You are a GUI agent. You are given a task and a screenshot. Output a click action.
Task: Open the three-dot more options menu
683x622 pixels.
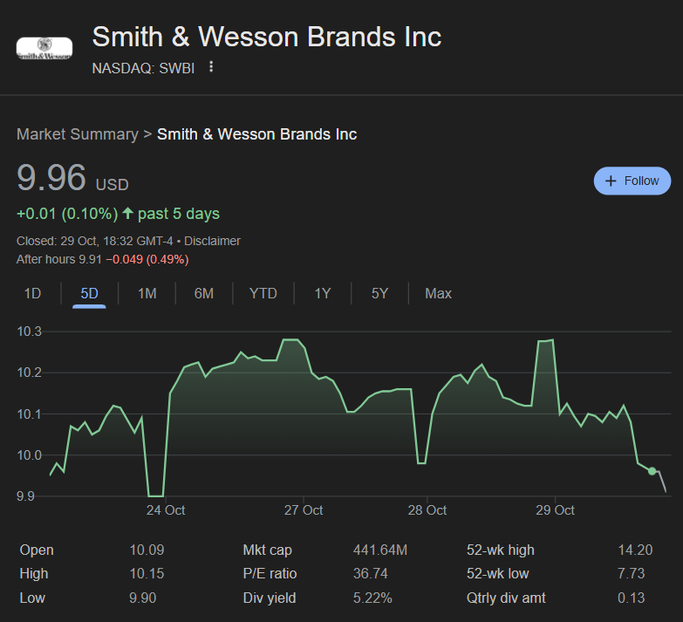click(x=211, y=67)
